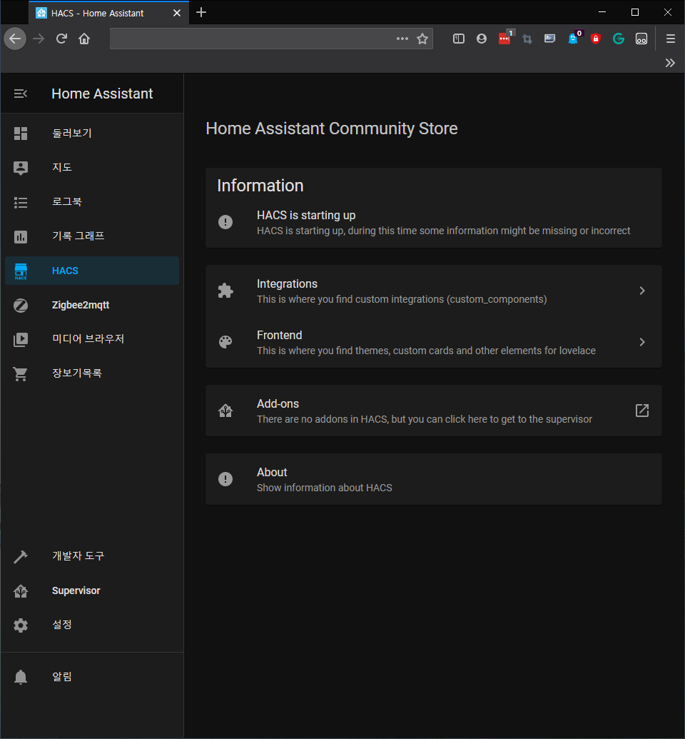
Task: Open page actions three-dot menu
Action: 402,39
